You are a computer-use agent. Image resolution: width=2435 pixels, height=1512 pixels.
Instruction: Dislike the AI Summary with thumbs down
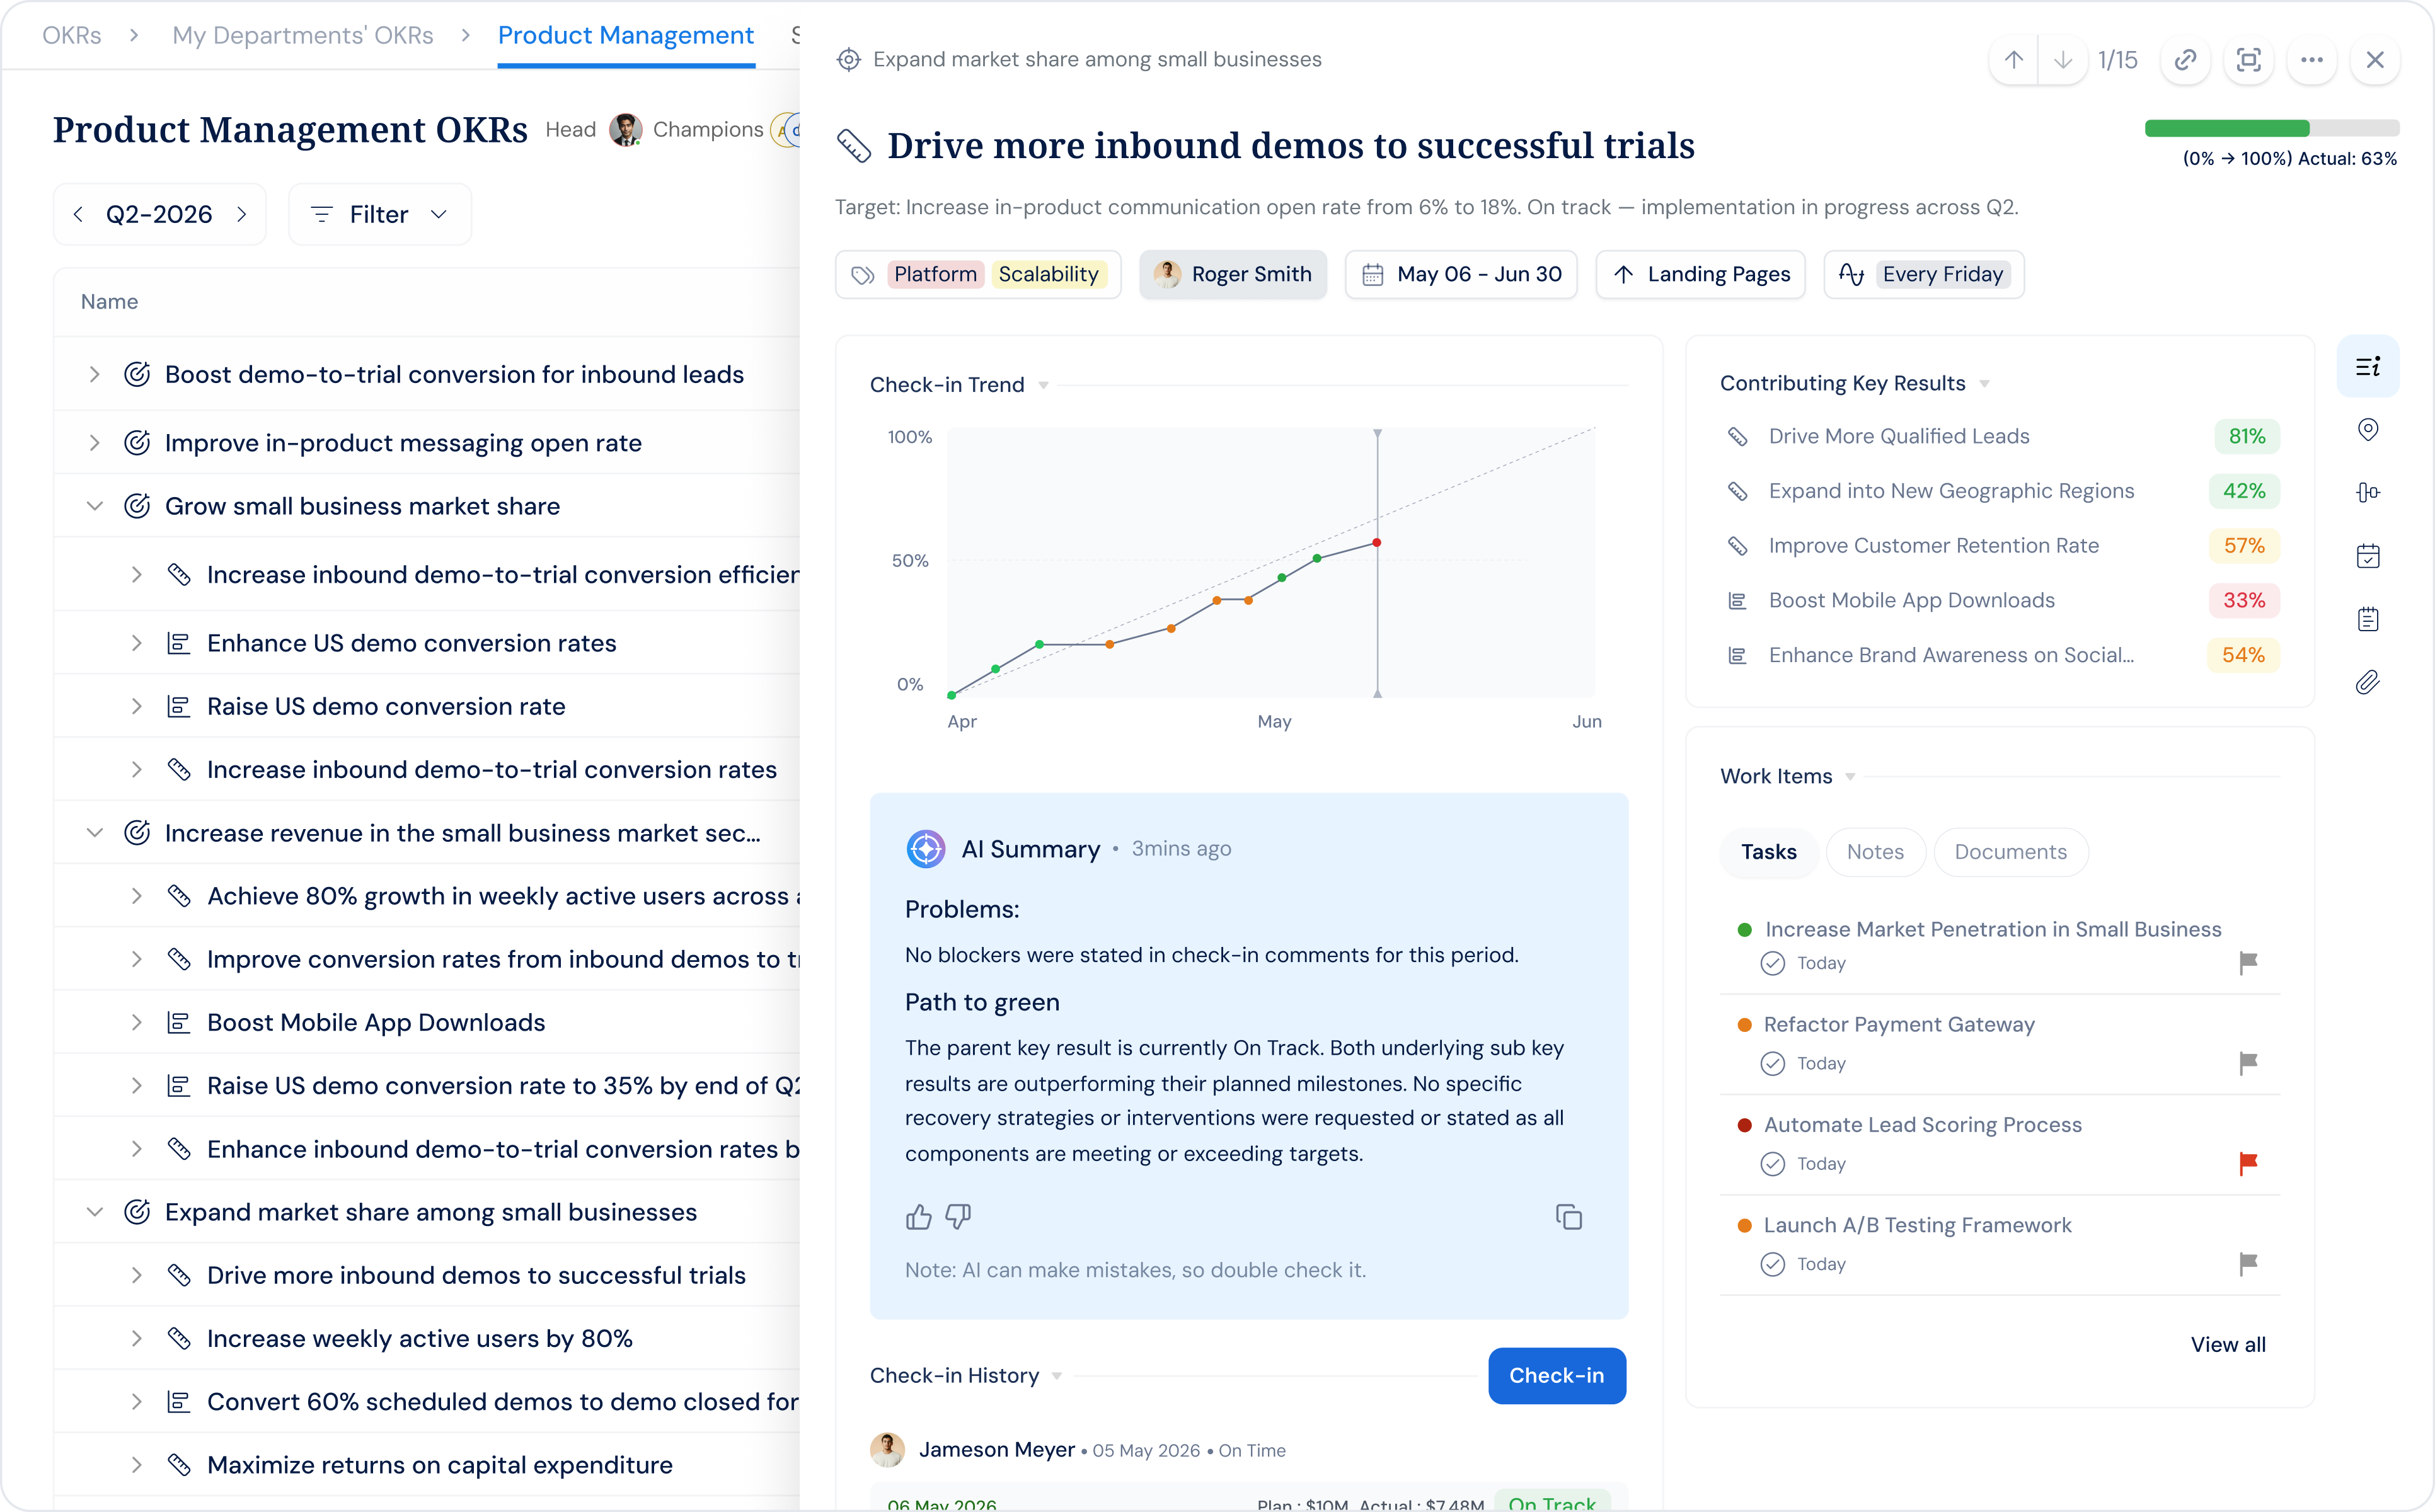[958, 1216]
